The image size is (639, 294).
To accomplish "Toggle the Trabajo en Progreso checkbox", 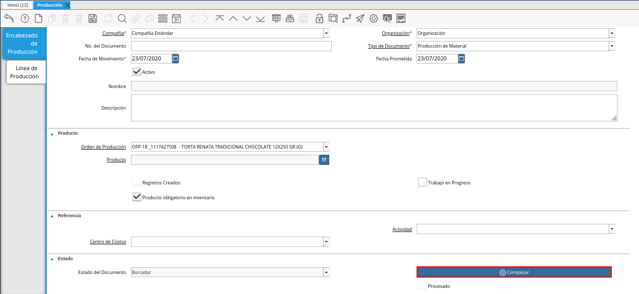I will tap(422, 182).
